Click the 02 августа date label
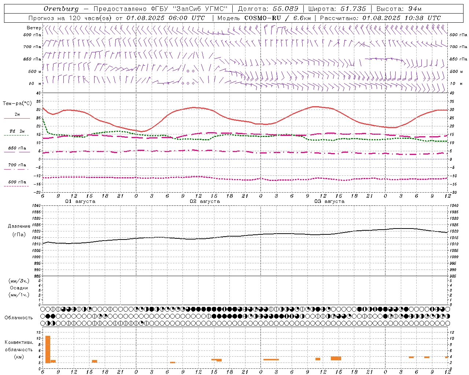This screenshot has width=469, height=375. 205,201
